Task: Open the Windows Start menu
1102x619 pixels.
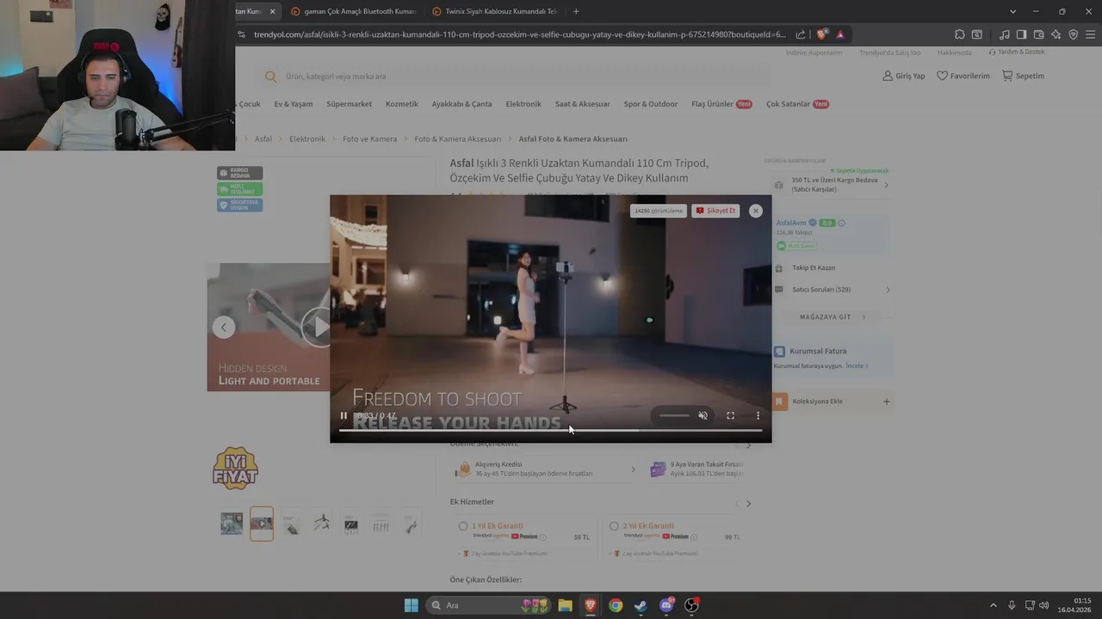Action: (x=412, y=605)
